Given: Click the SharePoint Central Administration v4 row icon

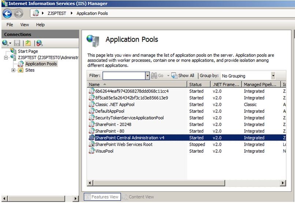Looking at the screenshot, I should 92,138.
